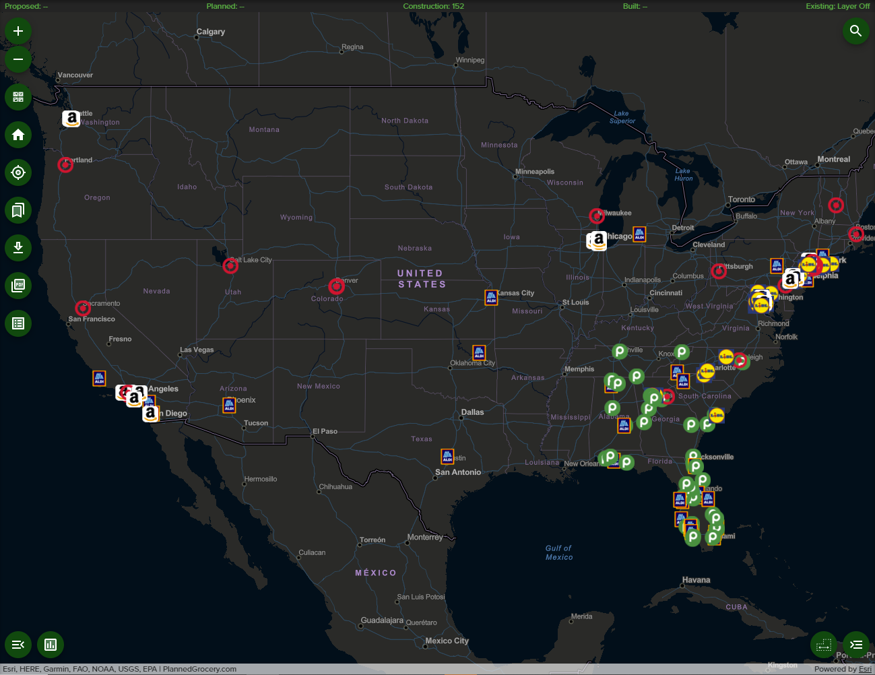Zoom out with the minus button
Viewport: 875px width, 675px height.
18,59
